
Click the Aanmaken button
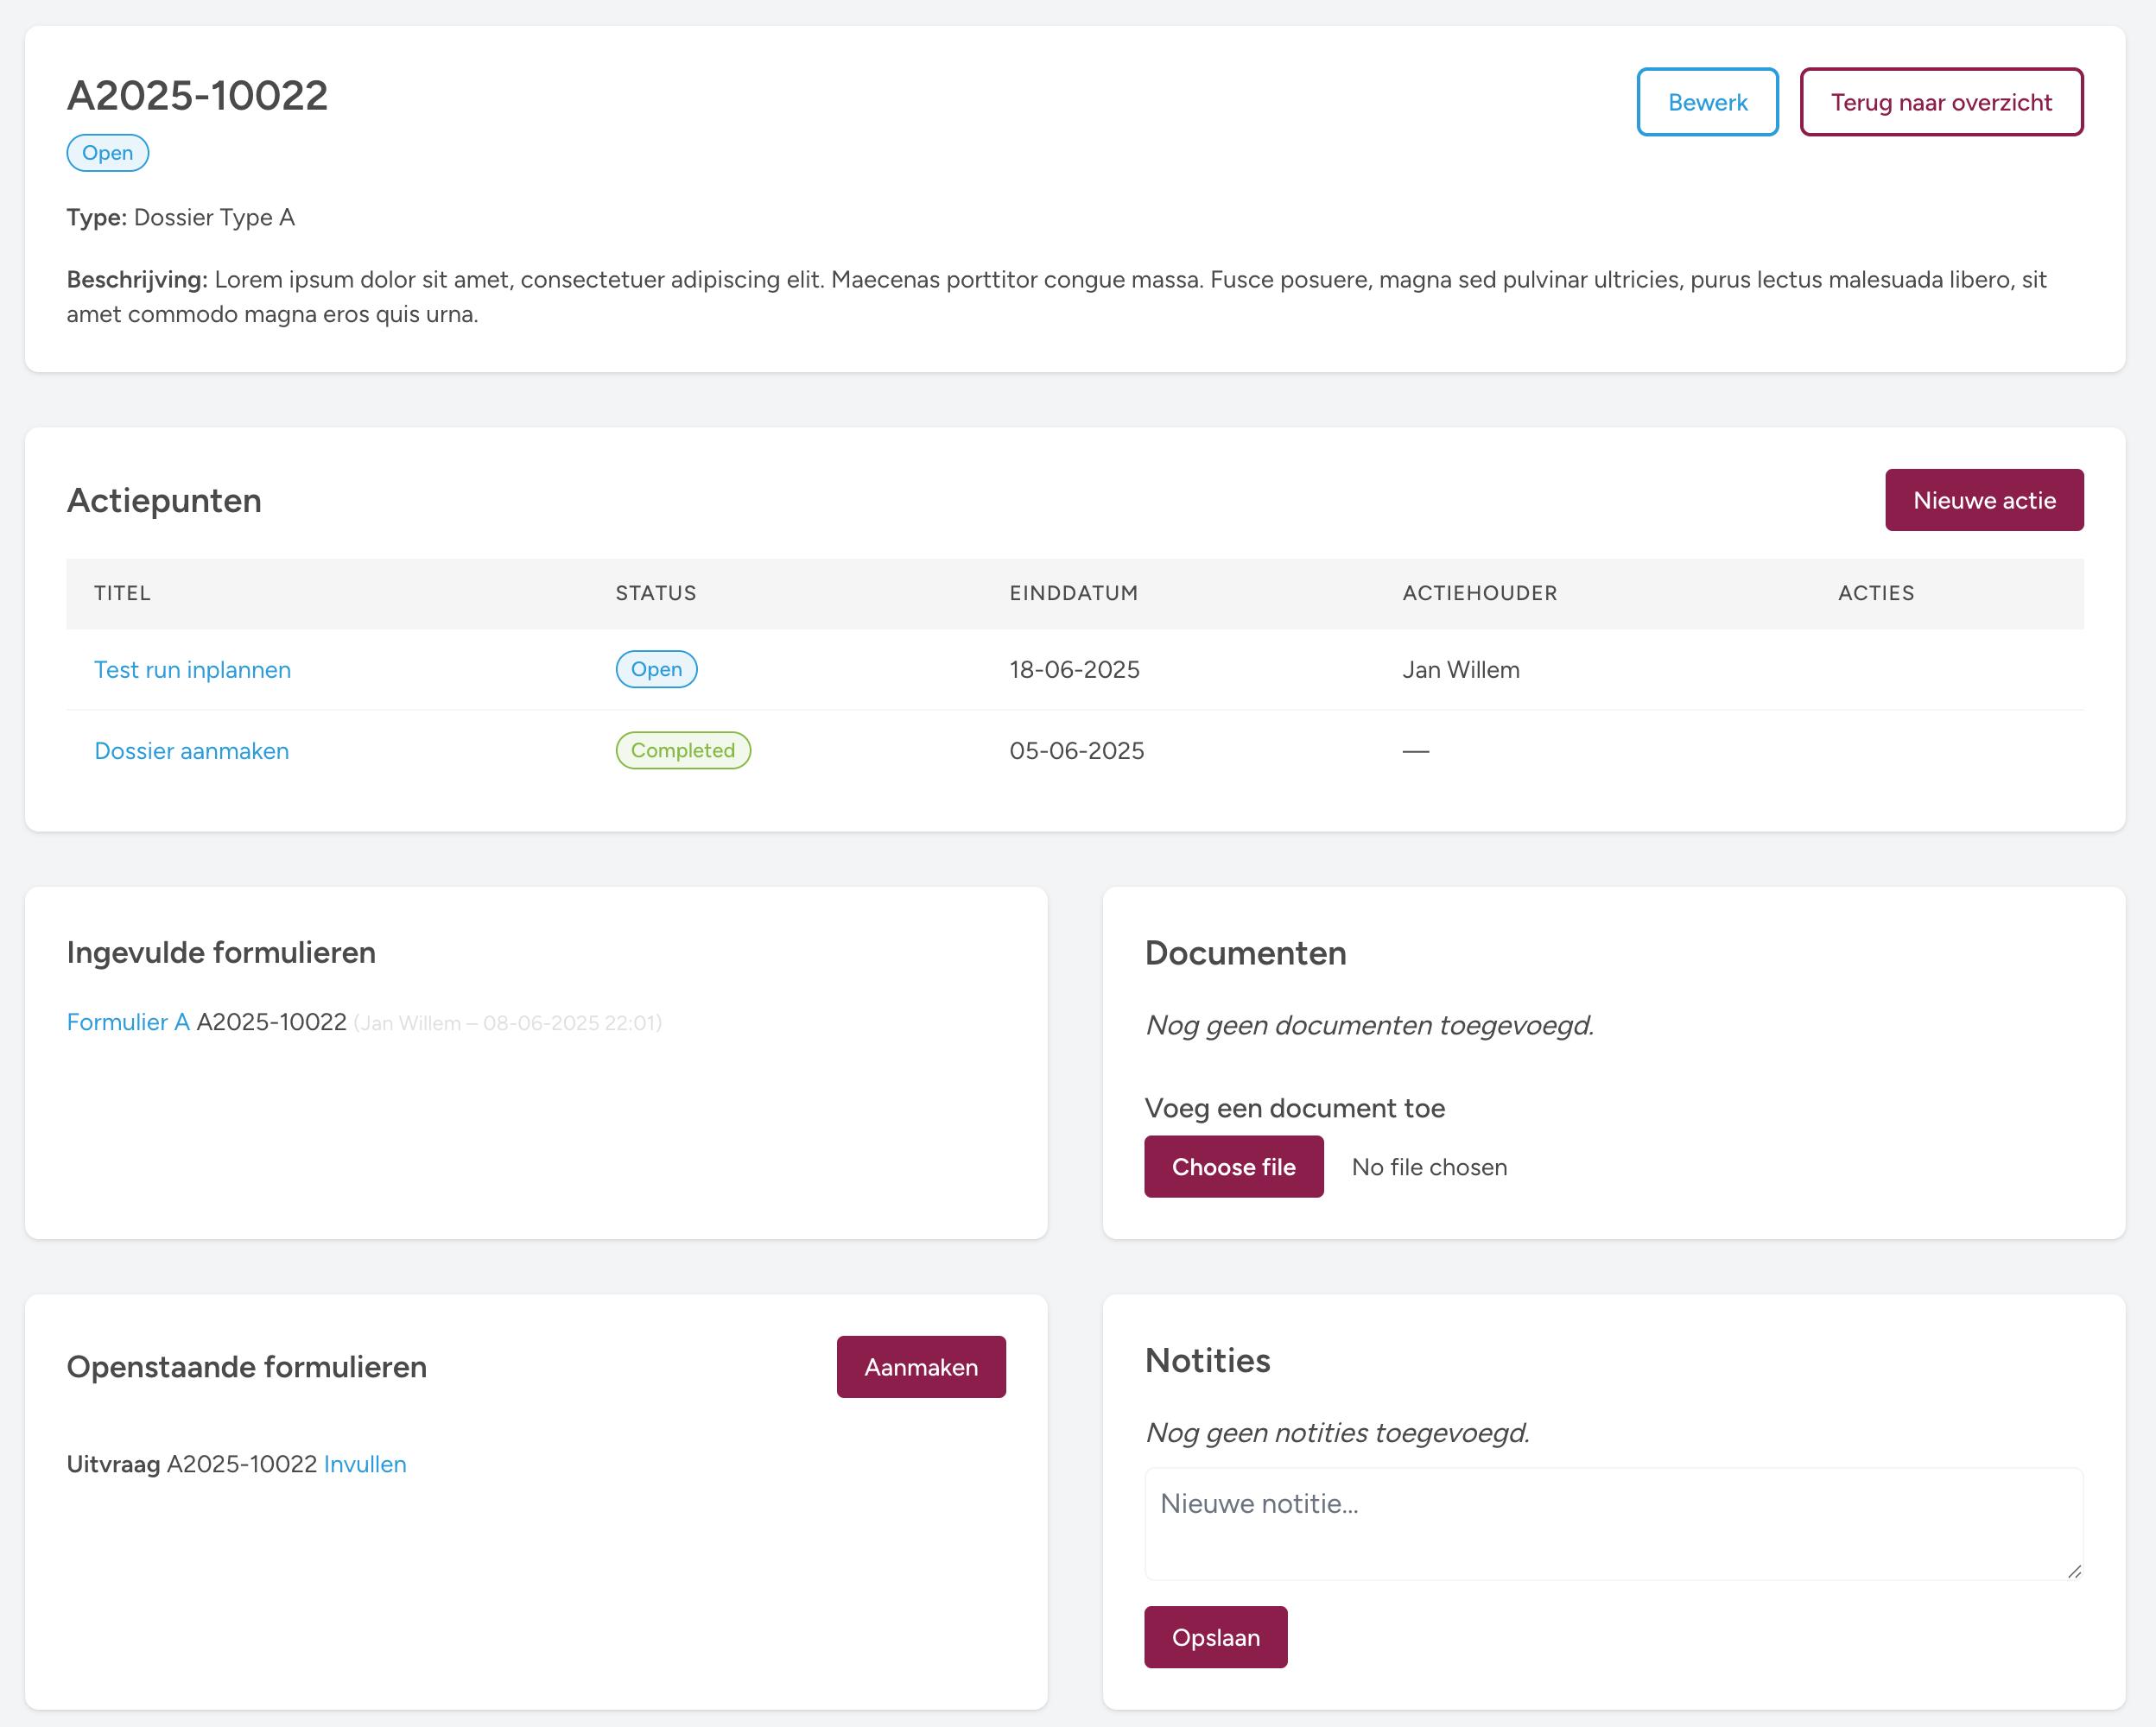pyautogui.click(x=920, y=1366)
